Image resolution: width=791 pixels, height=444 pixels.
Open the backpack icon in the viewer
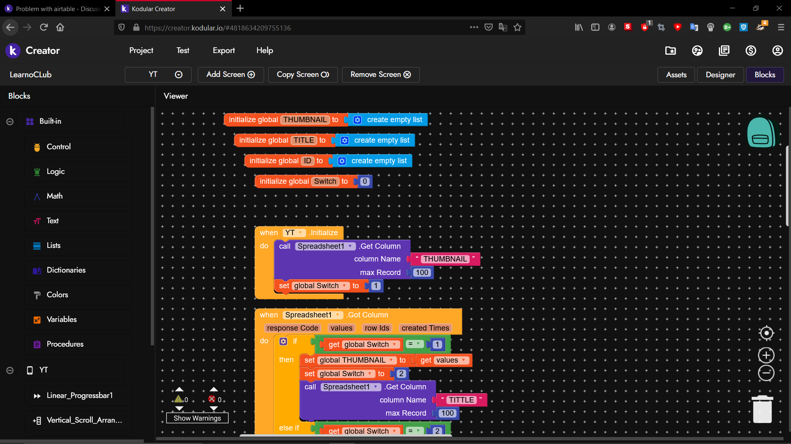[x=761, y=132]
